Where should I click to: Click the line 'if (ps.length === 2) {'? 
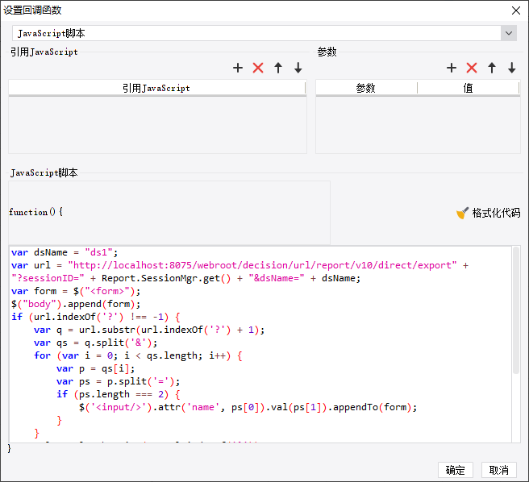(118, 394)
